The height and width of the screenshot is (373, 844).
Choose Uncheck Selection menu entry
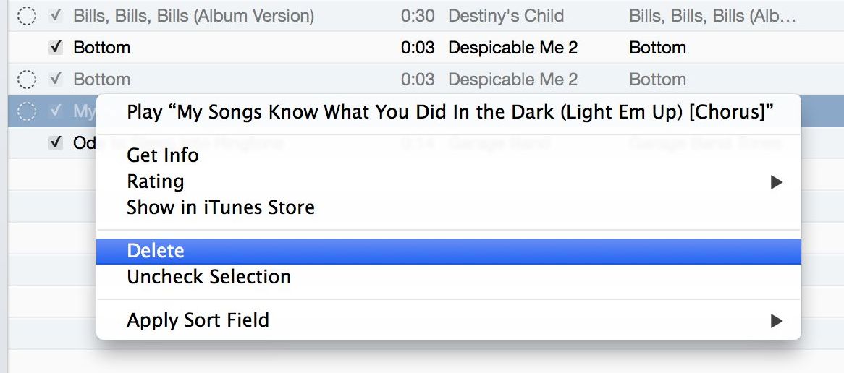click(x=208, y=277)
